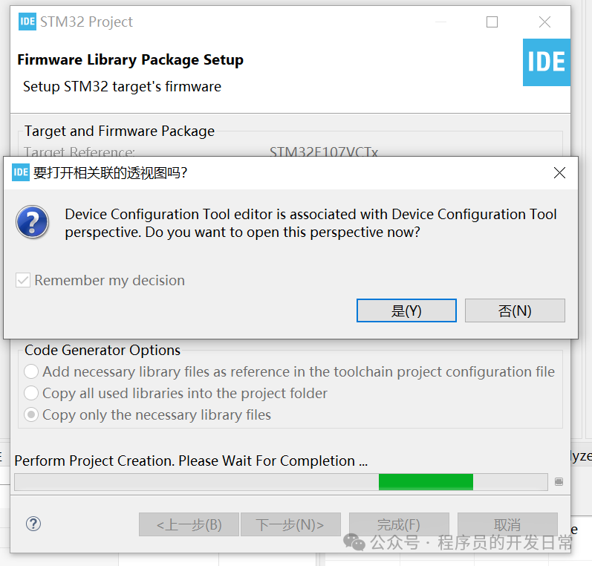Click the project creation progress bar
Screen dimensions: 592x566
click(x=281, y=482)
